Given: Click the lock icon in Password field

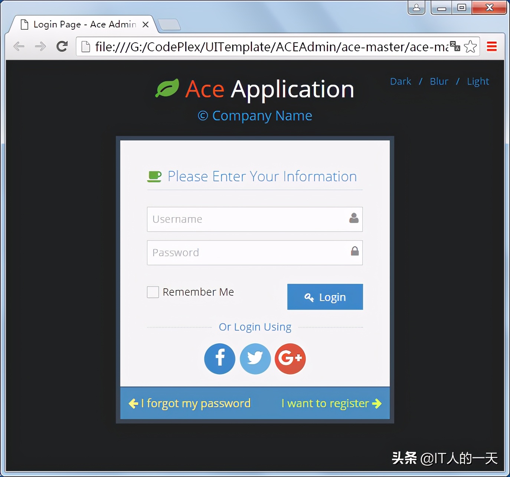Looking at the screenshot, I should (x=355, y=251).
